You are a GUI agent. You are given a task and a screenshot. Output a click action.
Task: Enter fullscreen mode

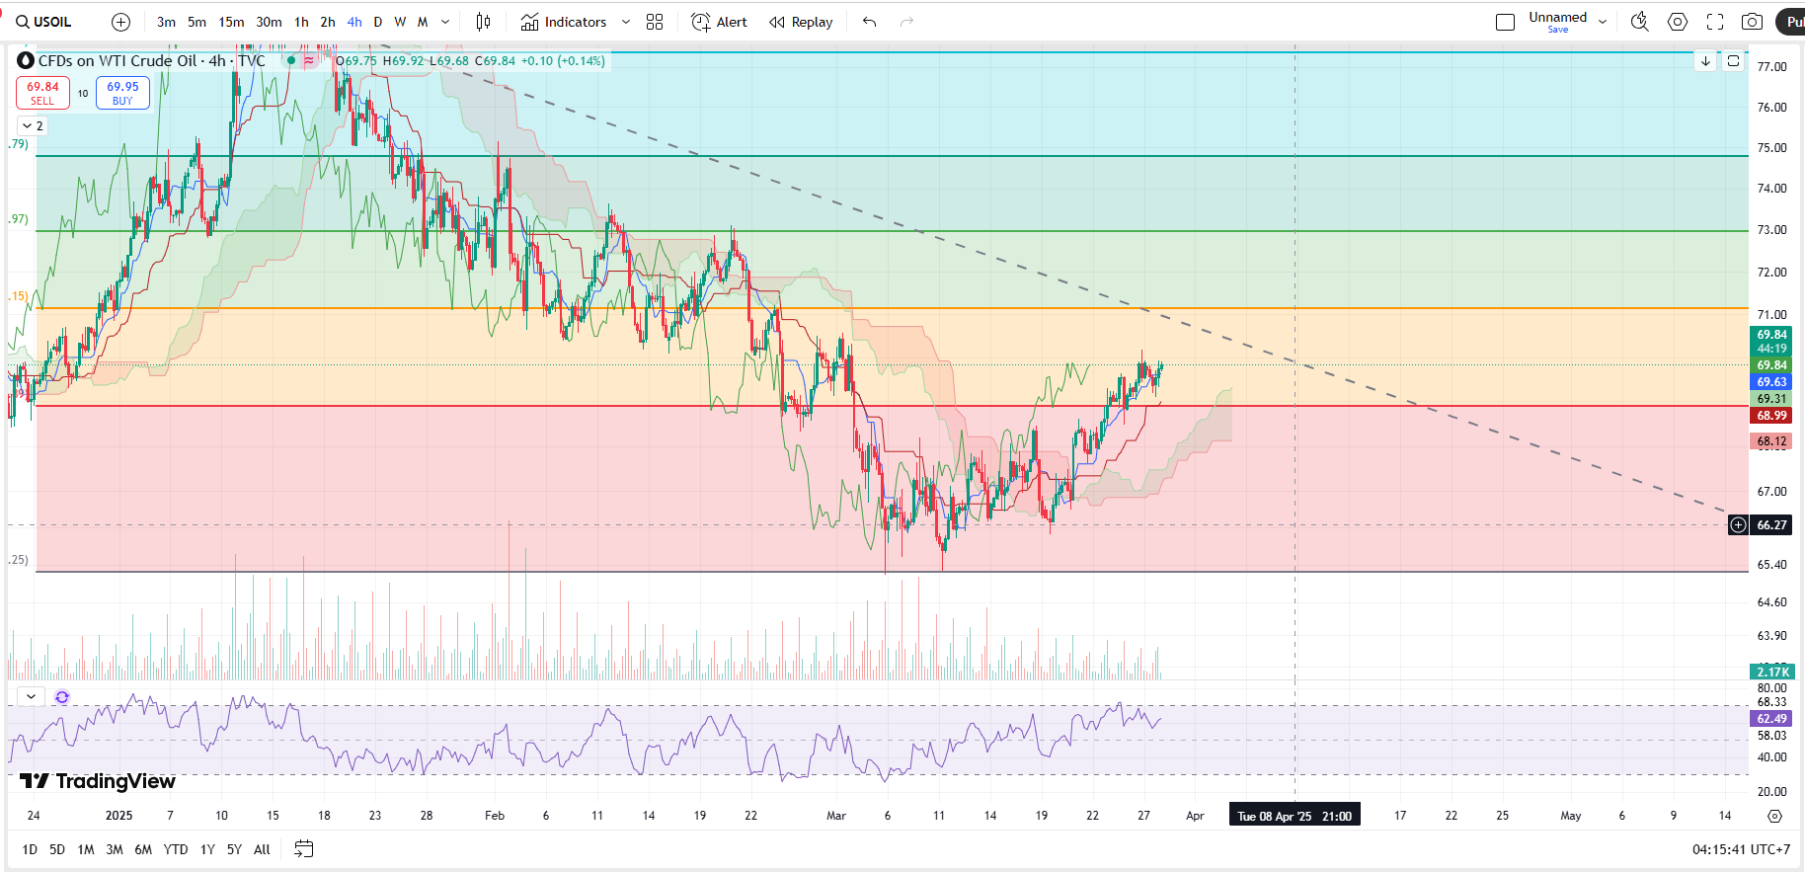(x=1715, y=22)
